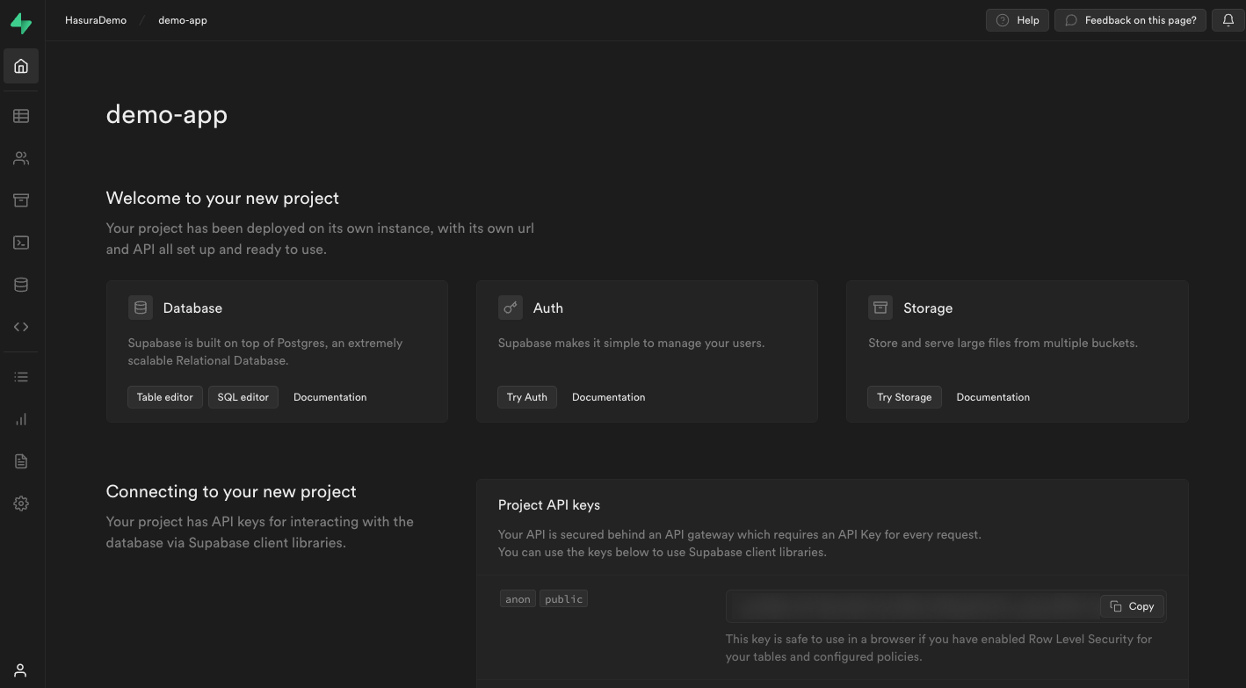Open the notifications bell

click(x=1228, y=19)
